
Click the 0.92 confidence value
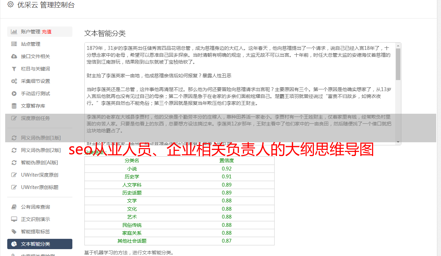pos(227,169)
